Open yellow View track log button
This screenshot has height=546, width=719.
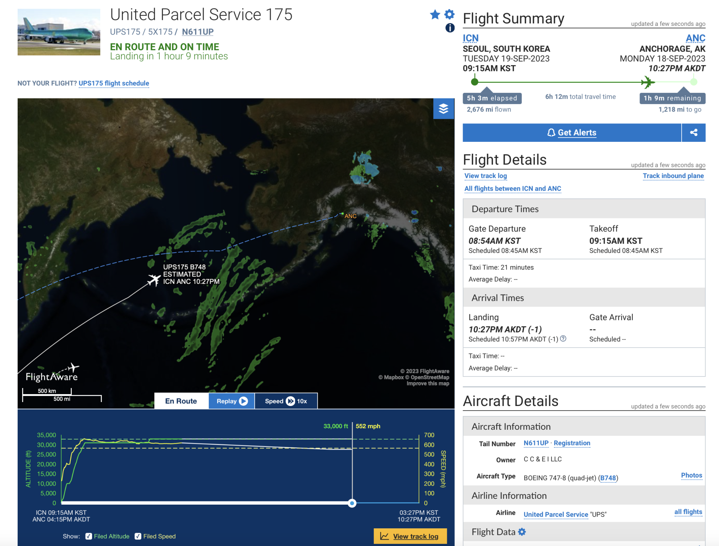pyautogui.click(x=410, y=536)
